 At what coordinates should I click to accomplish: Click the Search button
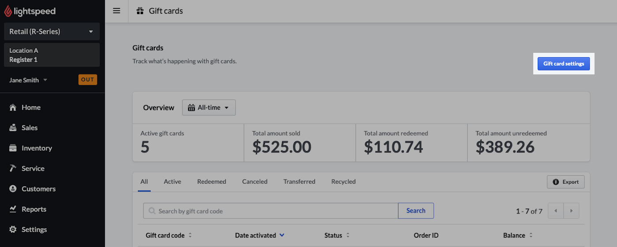pos(416,211)
